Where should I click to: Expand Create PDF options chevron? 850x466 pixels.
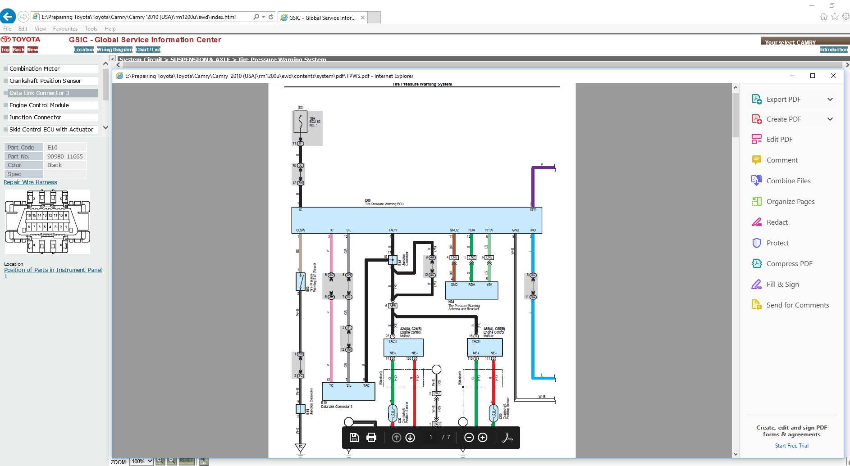pyautogui.click(x=830, y=119)
